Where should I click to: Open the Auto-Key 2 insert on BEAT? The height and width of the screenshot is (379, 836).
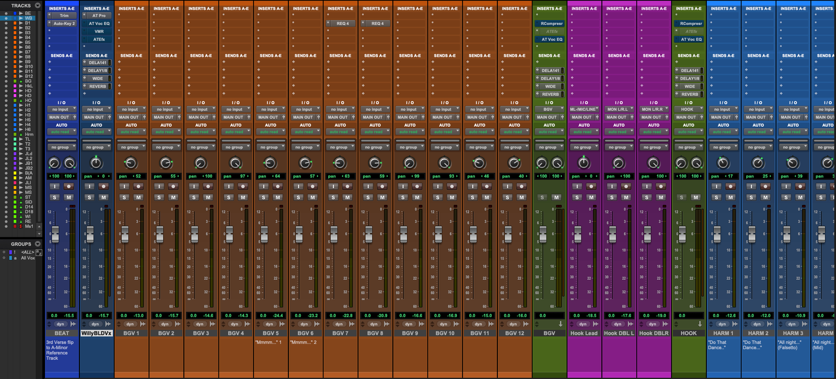pos(64,23)
